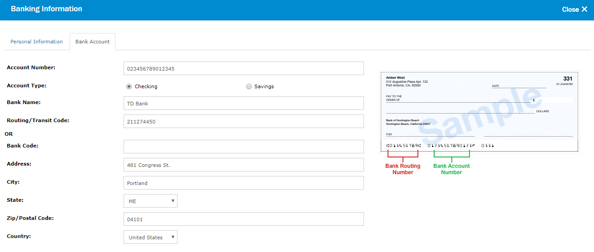Viewport: 594px width, 252px height.
Task: Focus the City field showing Portland
Action: [x=244, y=183]
